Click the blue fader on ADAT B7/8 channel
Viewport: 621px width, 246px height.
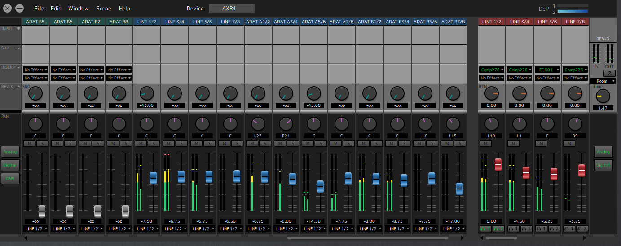click(459, 189)
